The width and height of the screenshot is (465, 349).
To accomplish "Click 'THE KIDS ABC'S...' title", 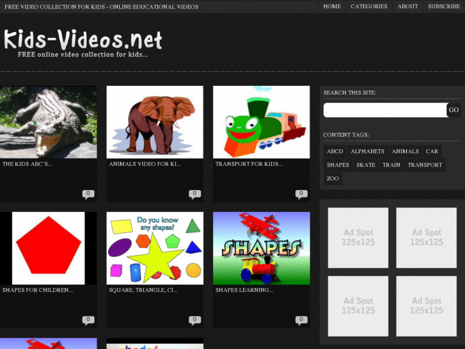I will tap(27, 164).
